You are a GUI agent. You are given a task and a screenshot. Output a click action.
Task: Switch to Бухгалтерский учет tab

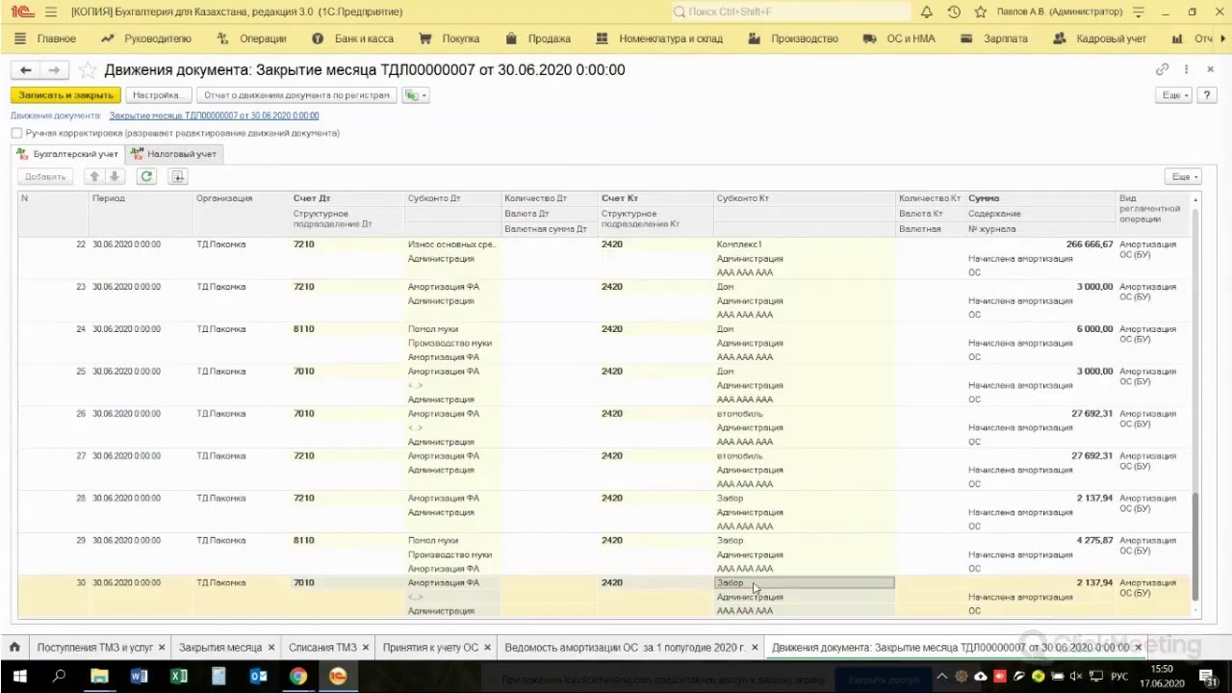(67, 154)
